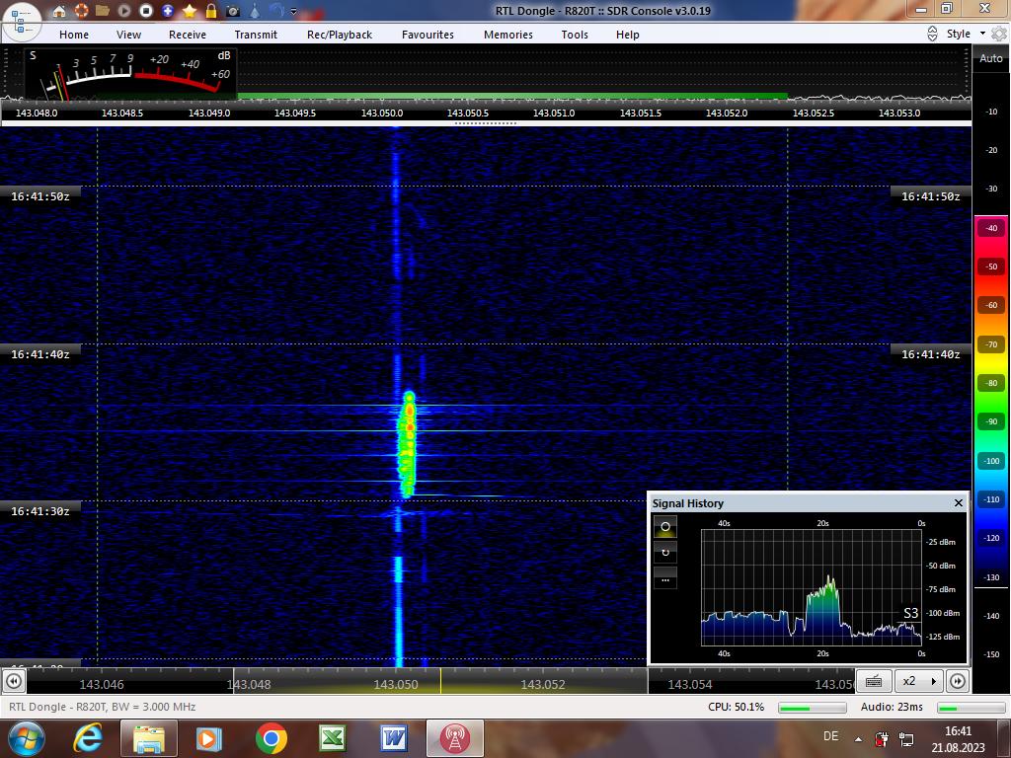Close the Signal History panel

958,502
